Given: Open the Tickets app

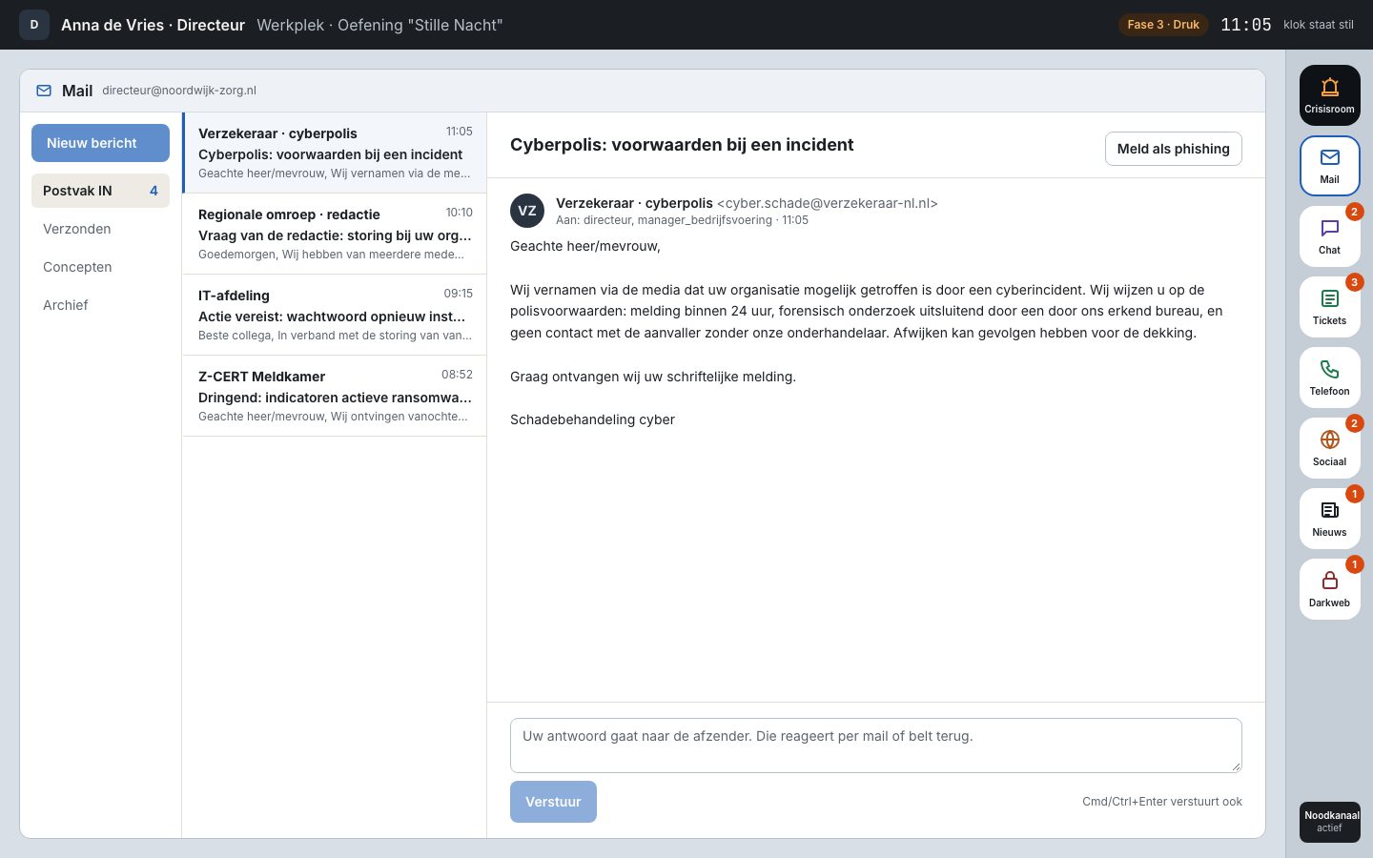Looking at the screenshot, I should [x=1329, y=307].
